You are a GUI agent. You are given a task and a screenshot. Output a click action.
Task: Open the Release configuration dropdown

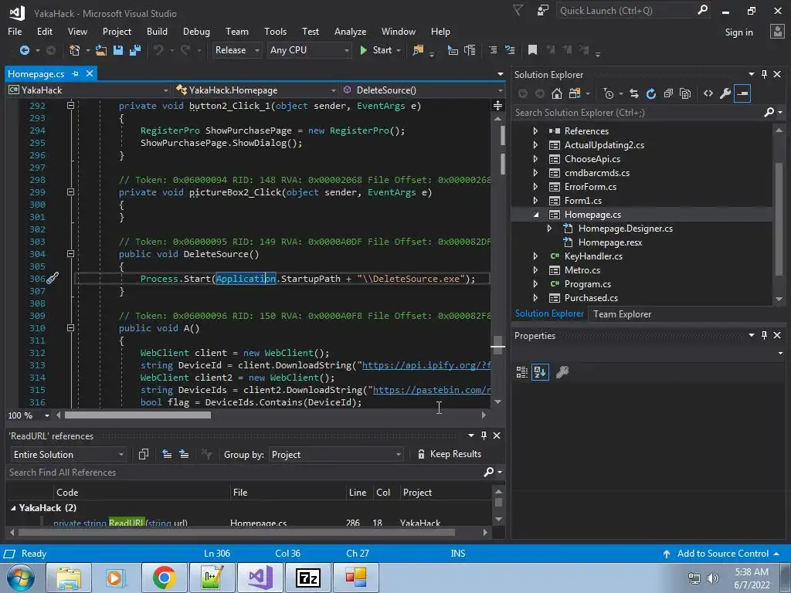pyautogui.click(x=236, y=50)
